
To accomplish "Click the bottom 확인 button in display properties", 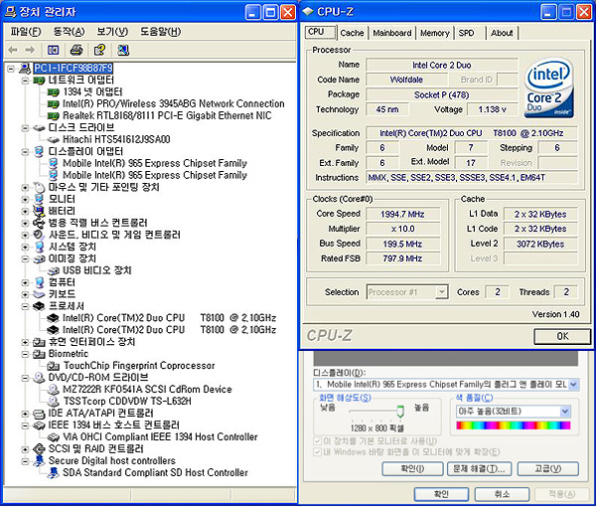I will (441, 494).
